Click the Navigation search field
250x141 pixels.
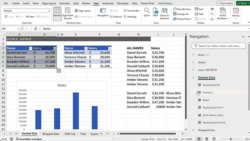pos(218,46)
